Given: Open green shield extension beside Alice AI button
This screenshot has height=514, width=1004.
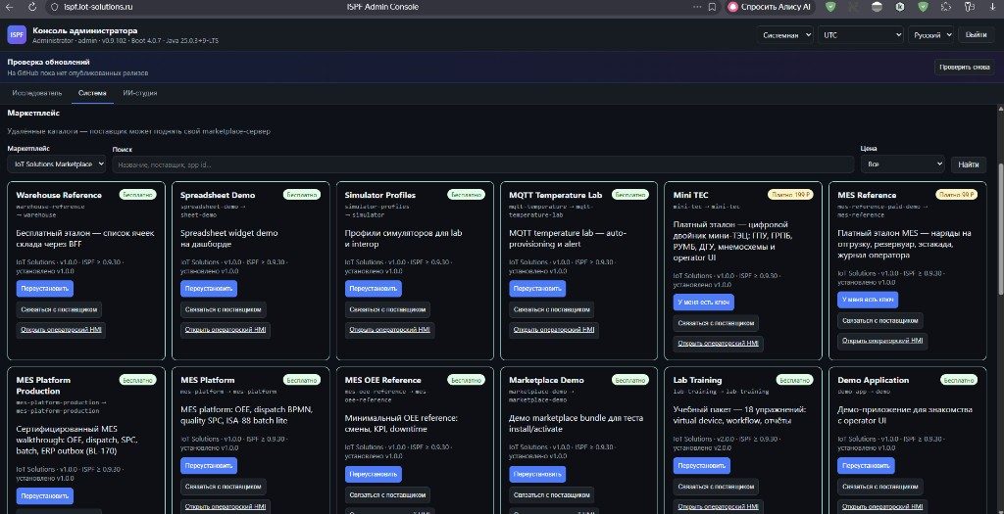Looking at the screenshot, I should point(830,7).
